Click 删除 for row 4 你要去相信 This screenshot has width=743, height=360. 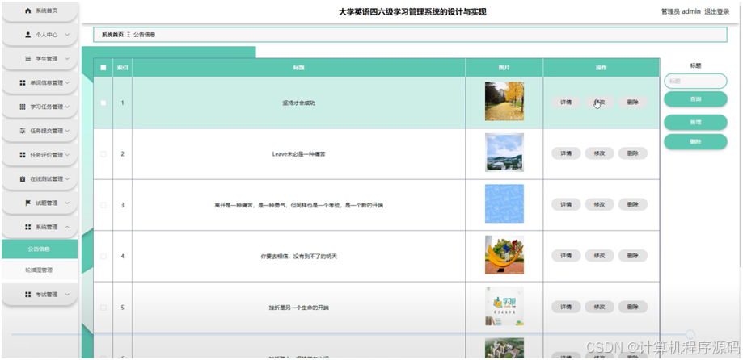(x=632, y=255)
